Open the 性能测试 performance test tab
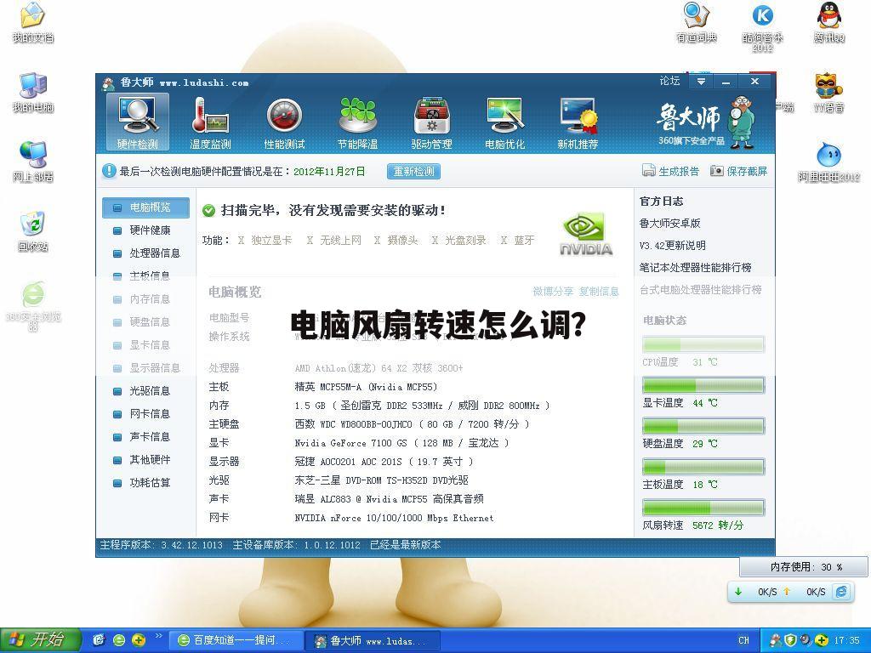Viewport: 871px width, 653px height. tap(284, 122)
